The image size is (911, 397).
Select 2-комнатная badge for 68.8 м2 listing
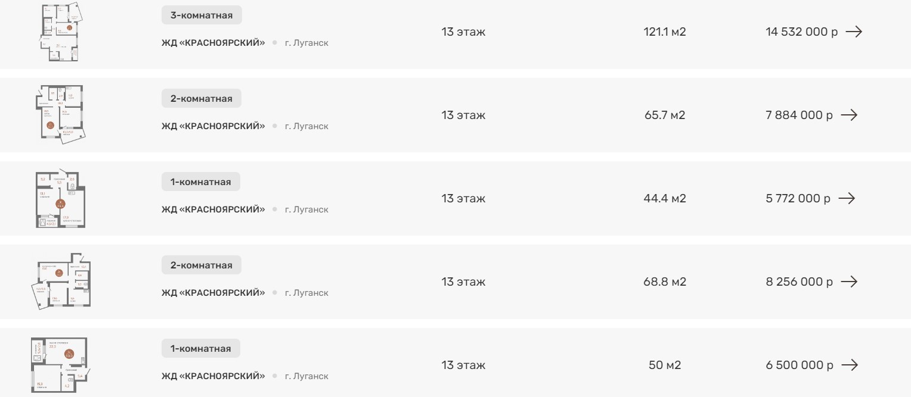(202, 265)
